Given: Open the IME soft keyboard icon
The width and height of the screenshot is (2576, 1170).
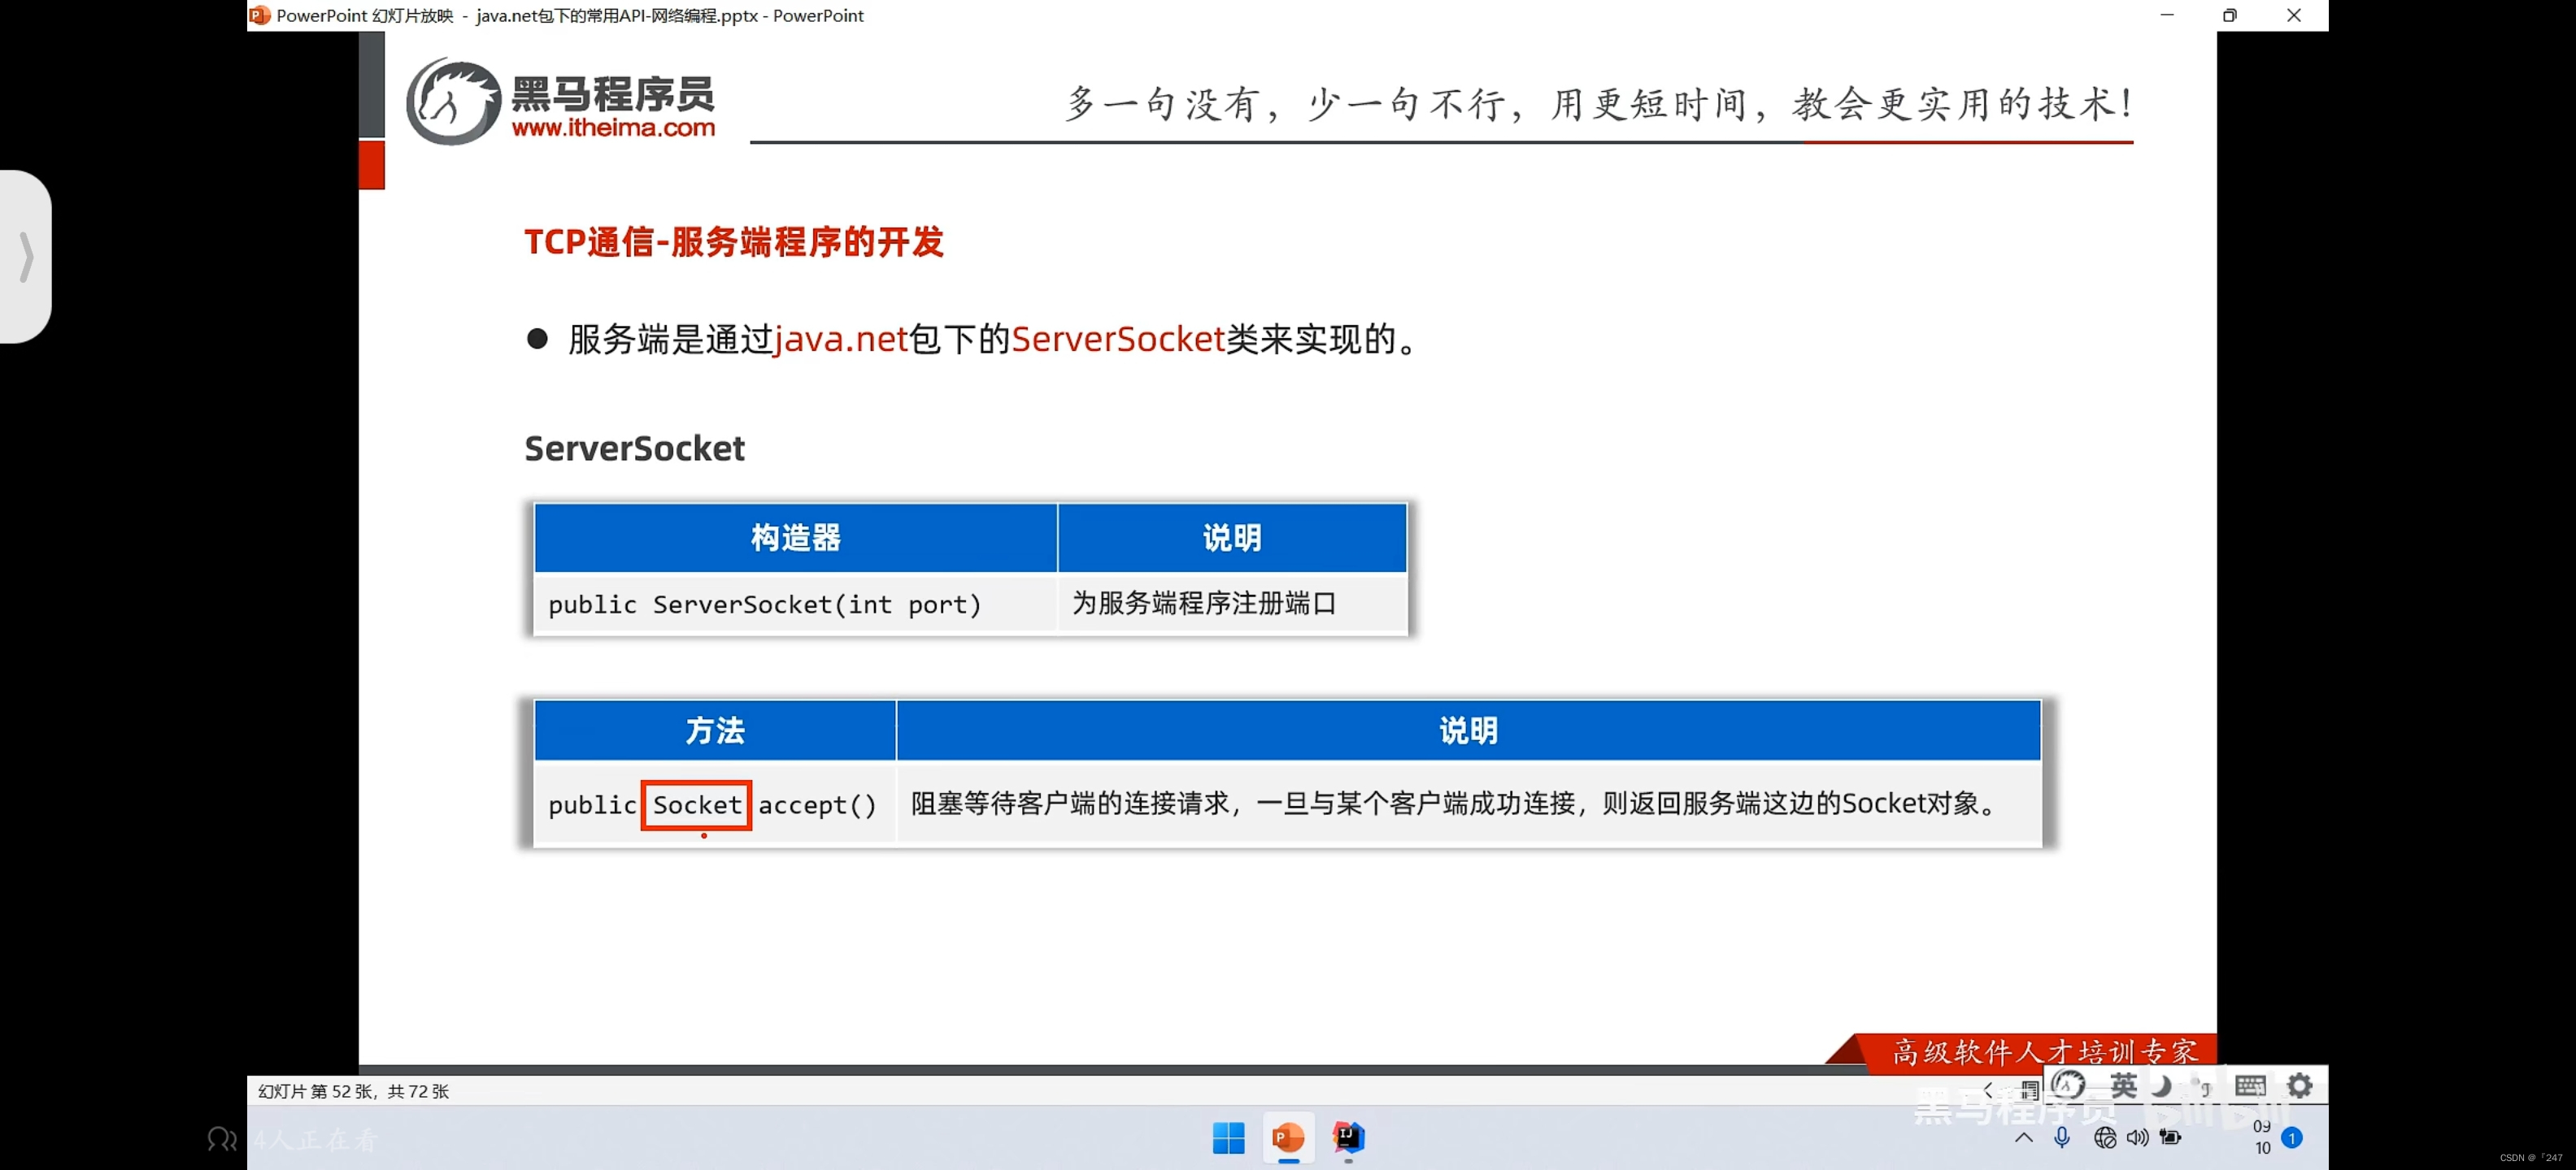Looking at the screenshot, I should point(2250,1085).
